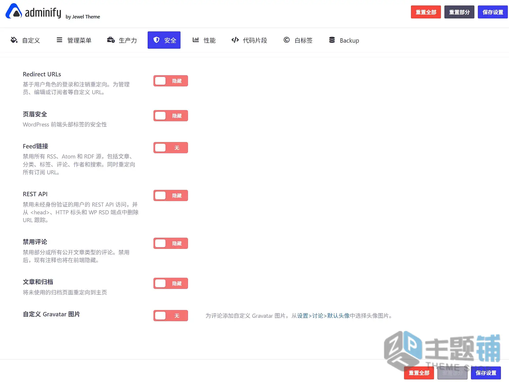The width and height of the screenshot is (509, 382).
Task: Click the copyright icon beside 白标签
Action: pos(287,40)
